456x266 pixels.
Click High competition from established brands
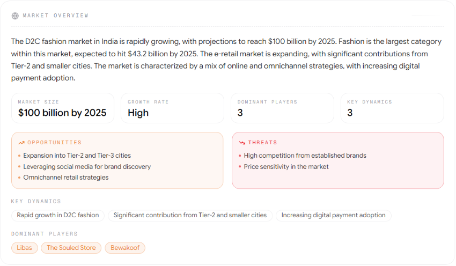pyautogui.click(x=305, y=156)
